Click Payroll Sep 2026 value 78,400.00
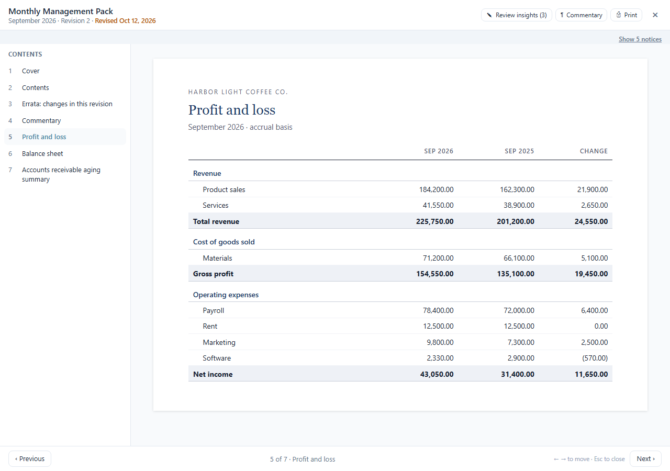Viewport: 670px width, 471px height. tap(438, 310)
